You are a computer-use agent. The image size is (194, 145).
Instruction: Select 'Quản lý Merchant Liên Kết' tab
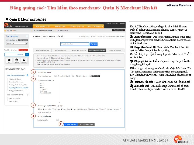(97, 50)
